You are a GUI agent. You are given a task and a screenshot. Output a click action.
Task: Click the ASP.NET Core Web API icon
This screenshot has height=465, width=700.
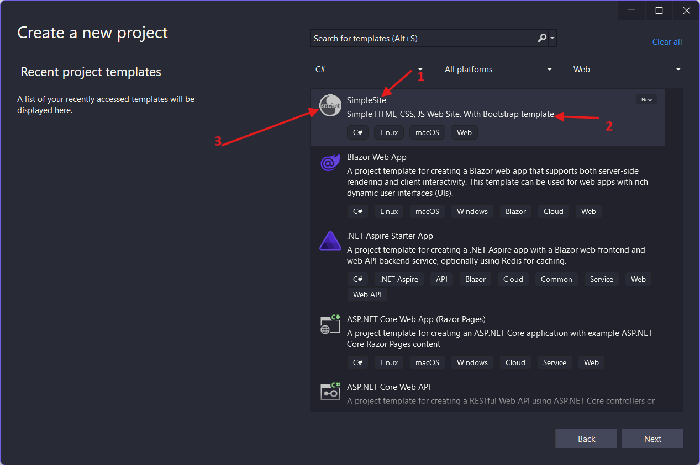tap(330, 392)
